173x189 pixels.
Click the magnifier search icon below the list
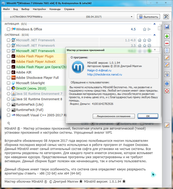point(9,123)
